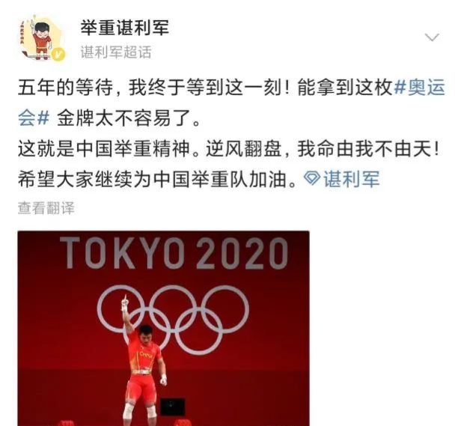467x426 pixels.
Task: Click the yellow verified V badge
Action: [x=58, y=54]
